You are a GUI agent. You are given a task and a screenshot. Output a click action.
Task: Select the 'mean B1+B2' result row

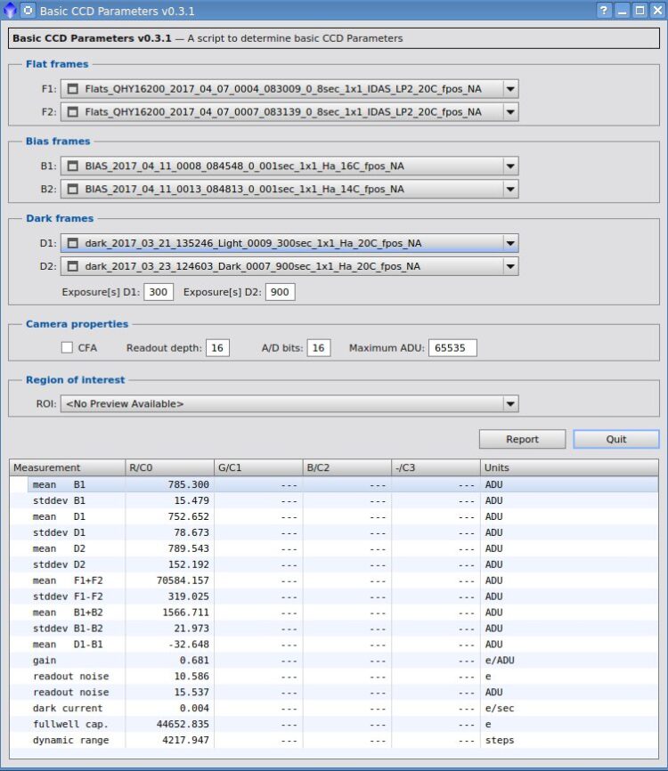tap(334, 613)
